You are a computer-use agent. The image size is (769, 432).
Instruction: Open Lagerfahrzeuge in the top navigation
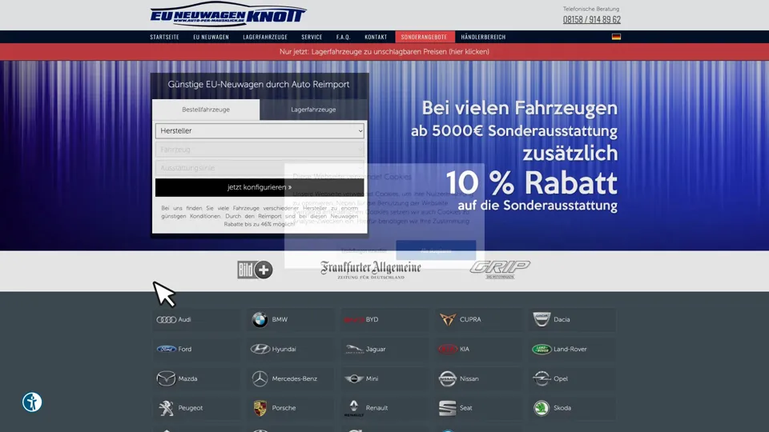pos(265,37)
